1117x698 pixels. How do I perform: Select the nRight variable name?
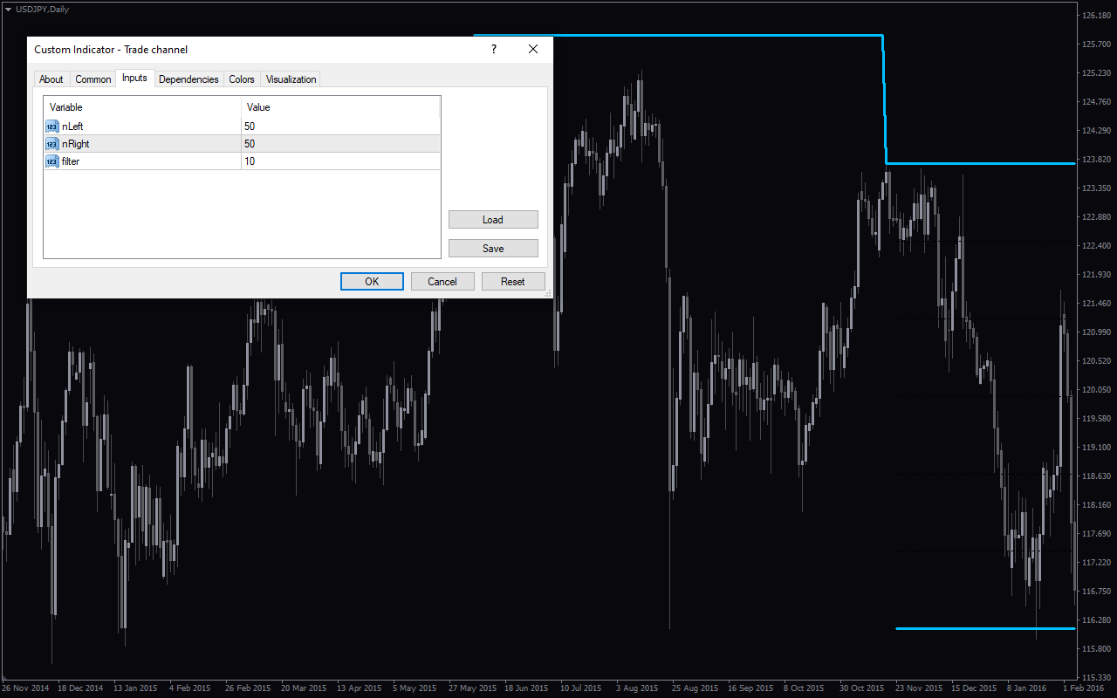[76, 144]
